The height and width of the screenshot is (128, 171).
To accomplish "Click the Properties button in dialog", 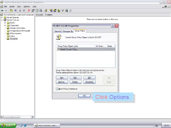I will [x=90, y=82].
